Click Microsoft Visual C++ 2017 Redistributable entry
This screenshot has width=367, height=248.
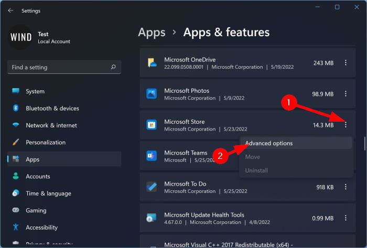point(247,242)
